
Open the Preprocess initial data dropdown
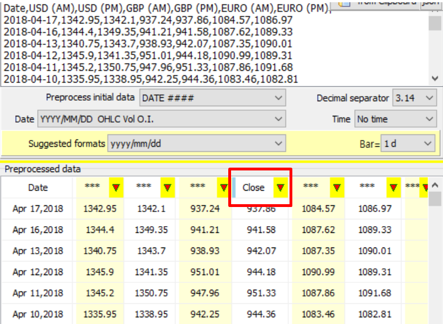click(x=213, y=98)
